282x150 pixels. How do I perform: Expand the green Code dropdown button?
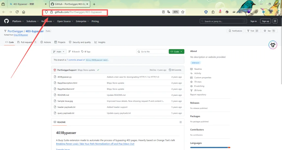click(177, 52)
